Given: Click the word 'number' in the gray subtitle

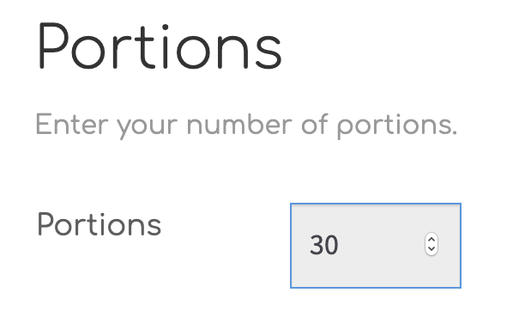Looking at the screenshot, I should tap(239, 124).
